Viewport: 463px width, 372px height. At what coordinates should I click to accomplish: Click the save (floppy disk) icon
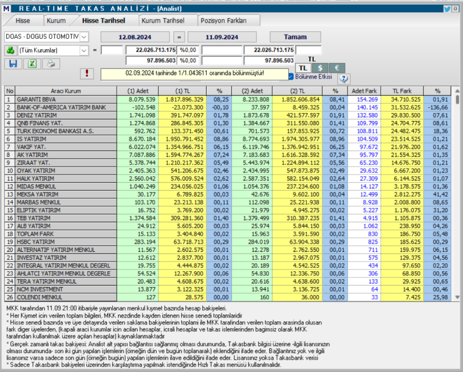pos(13,64)
